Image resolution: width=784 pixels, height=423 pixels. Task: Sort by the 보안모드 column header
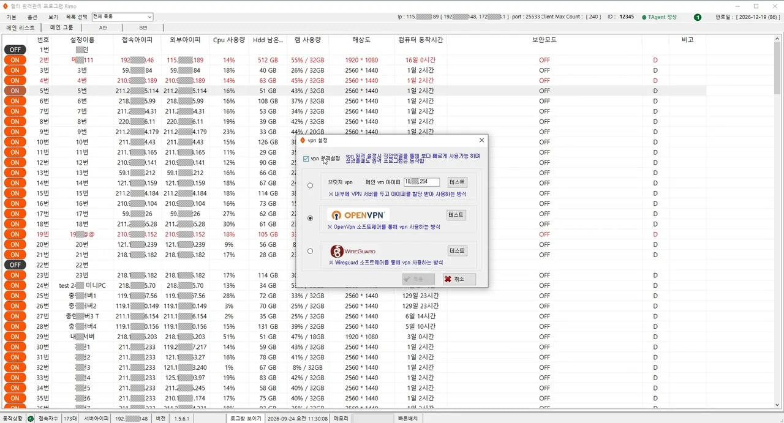pos(545,40)
